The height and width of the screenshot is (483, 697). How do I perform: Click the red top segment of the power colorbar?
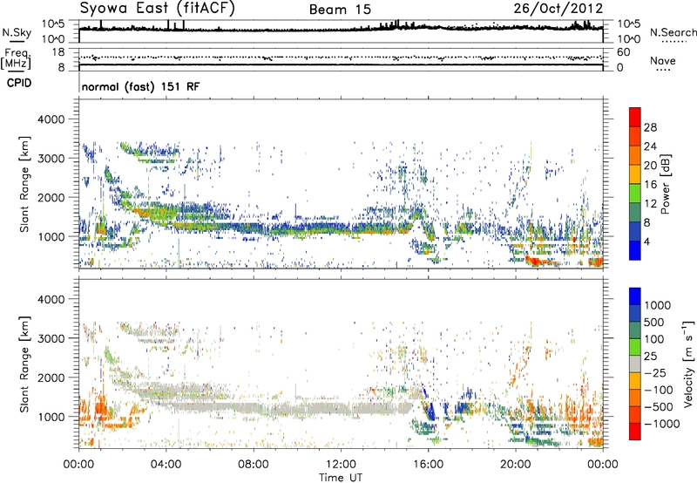(635, 117)
